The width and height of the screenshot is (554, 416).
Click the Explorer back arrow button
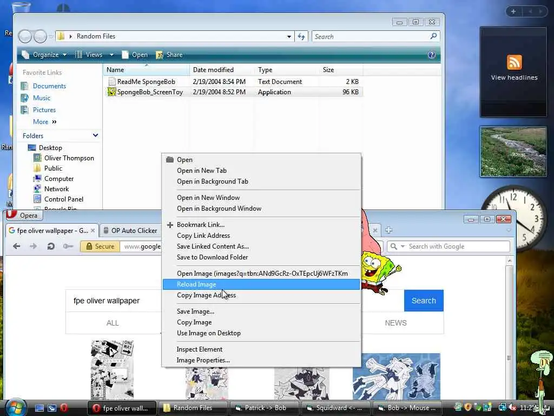[x=25, y=36]
